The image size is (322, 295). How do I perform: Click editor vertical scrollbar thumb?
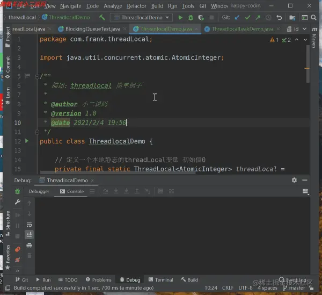pos(308,64)
